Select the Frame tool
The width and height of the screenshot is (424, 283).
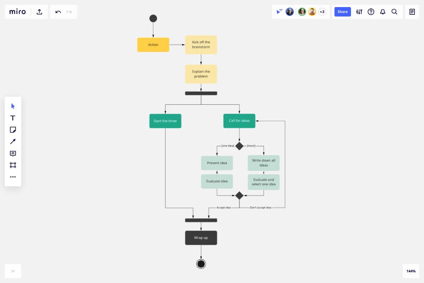click(13, 165)
